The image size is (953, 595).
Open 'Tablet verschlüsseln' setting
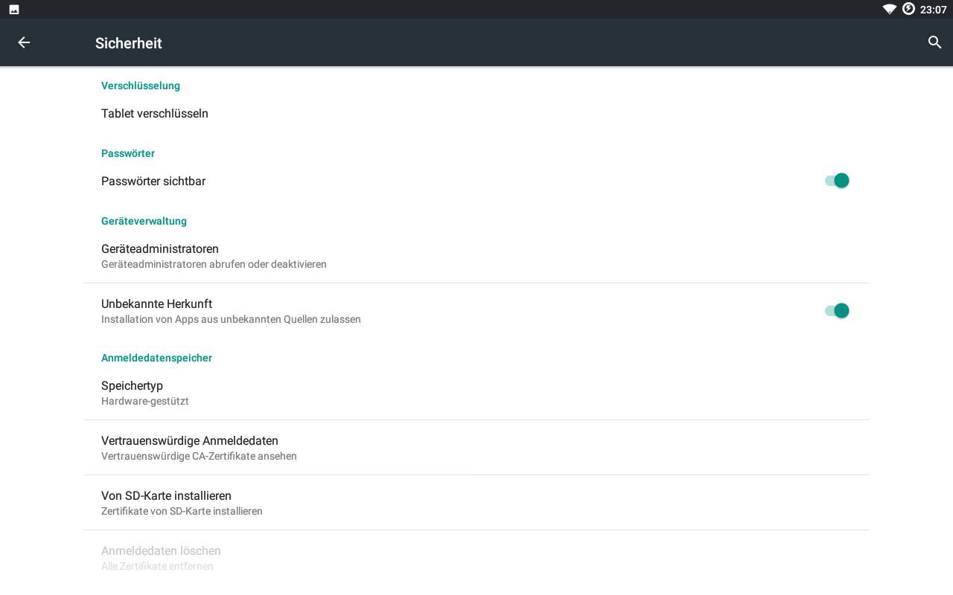coord(155,114)
